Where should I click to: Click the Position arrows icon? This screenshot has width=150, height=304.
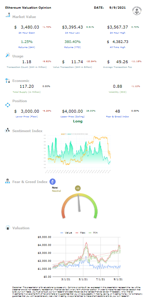tap(8, 105)
